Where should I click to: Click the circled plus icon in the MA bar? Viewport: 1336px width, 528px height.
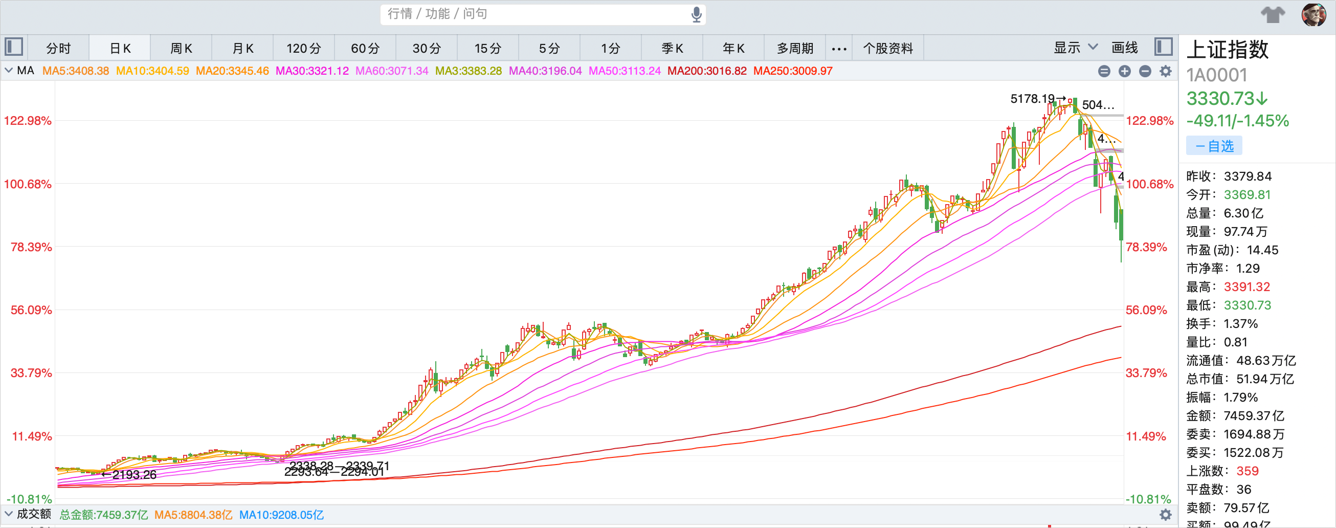tap(1124, 71)
